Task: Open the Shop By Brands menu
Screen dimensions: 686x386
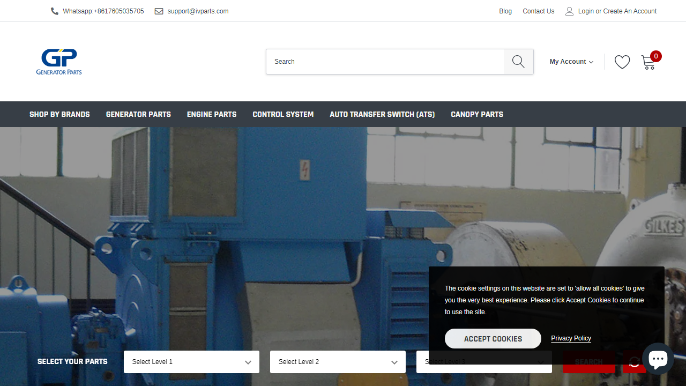Action: point(59,114)
